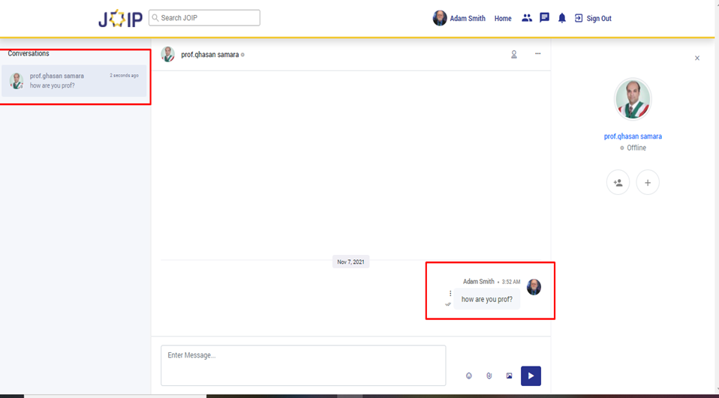Open the friends people icon

tap(526, 18)
